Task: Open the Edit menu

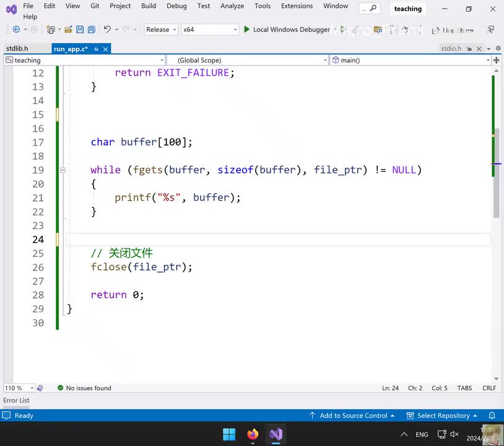Action: click(x=49, y=6)
